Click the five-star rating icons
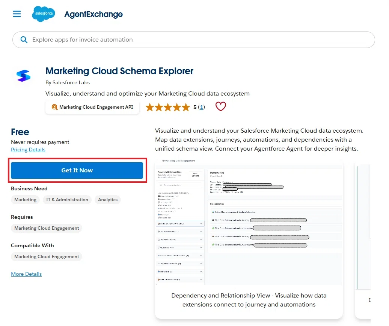The height and width of the screenshot is (326, 389). [168, 108]
